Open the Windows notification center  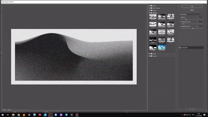click(204, 115)
